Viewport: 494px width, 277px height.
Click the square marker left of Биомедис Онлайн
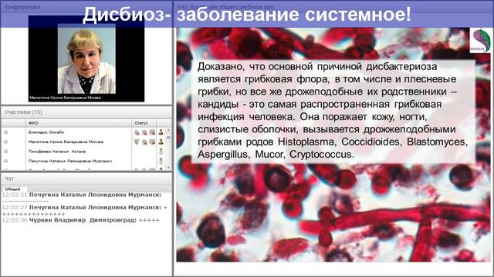pos(5,132)
